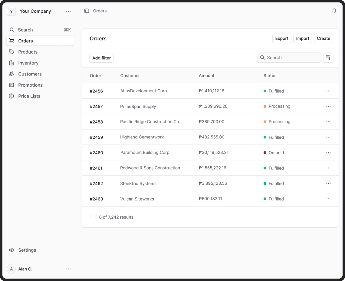Open Alan C. account options menu
Viewport: 345px width, 281px height.
(68, 269)
